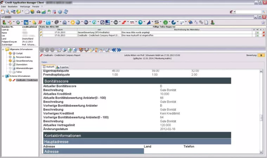Click the @ provider icon
The image size is (267, 158).
[56, 22]
